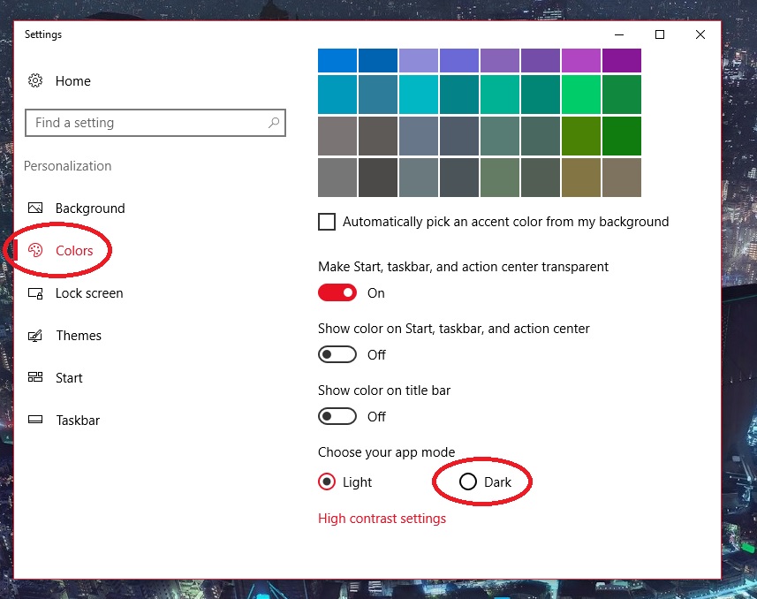Click the Taskbar icon in sidebar
Image resolution: width=757 pixels, height=599 pixels.
click(35, 420)
